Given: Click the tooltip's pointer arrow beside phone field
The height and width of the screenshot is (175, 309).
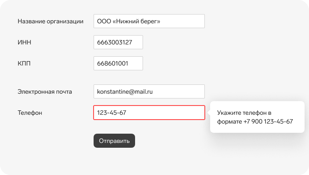Looking at the screenshot, I should (x=209, y=113).
